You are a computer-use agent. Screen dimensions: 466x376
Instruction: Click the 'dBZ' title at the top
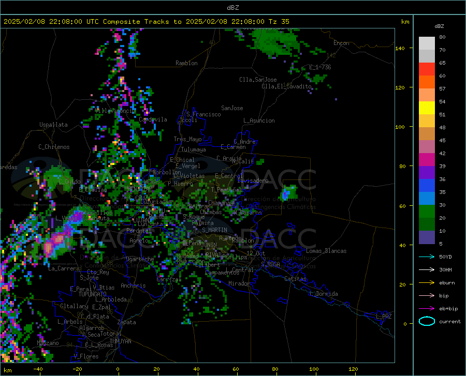[232, 8]
